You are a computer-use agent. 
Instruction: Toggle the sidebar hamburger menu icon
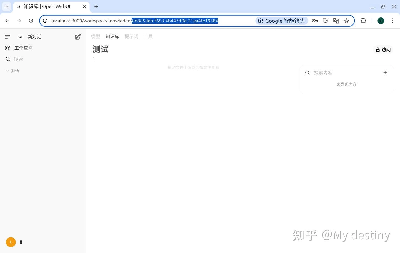coord(7,37)
